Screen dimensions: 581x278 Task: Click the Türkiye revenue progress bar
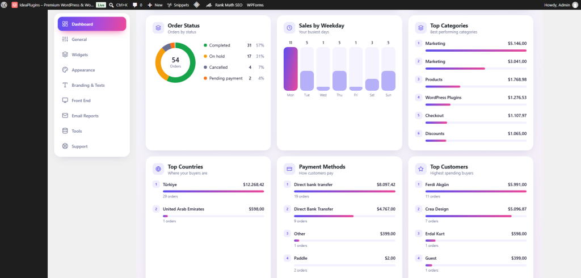213,191
